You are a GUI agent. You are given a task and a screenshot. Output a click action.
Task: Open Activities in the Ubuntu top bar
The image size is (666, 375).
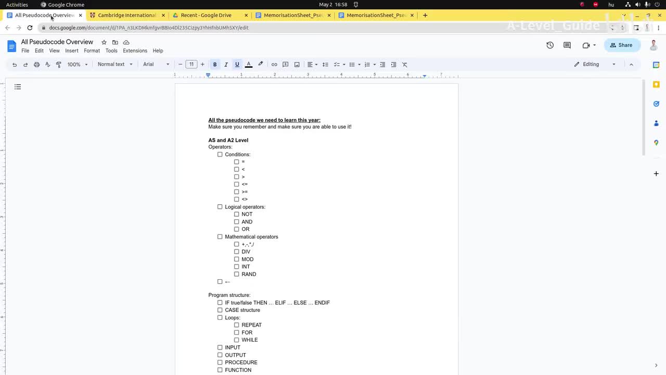click(x=17, y=5)
